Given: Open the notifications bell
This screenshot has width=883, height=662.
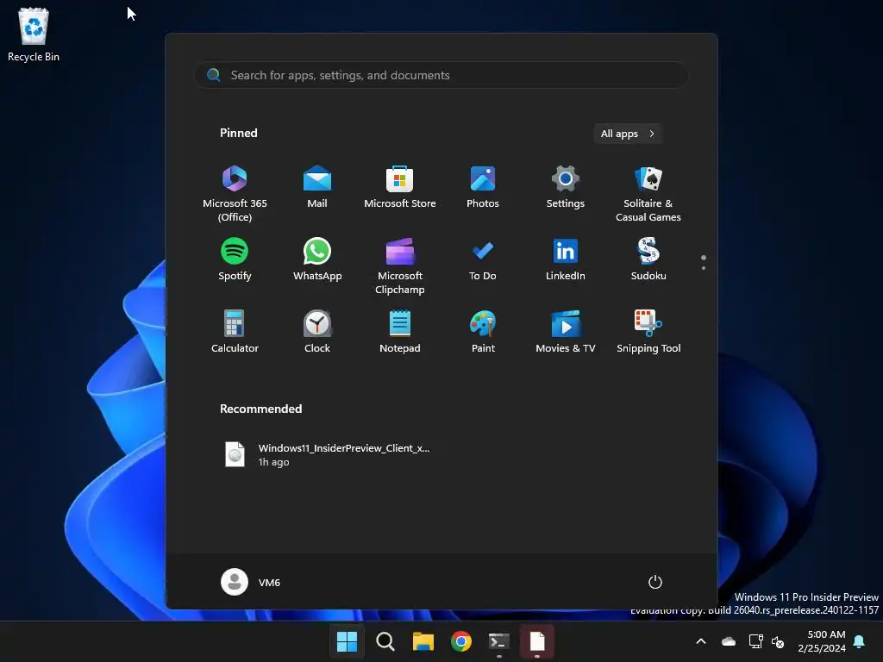Looking at the screenshot, I should tap(860, 641).
